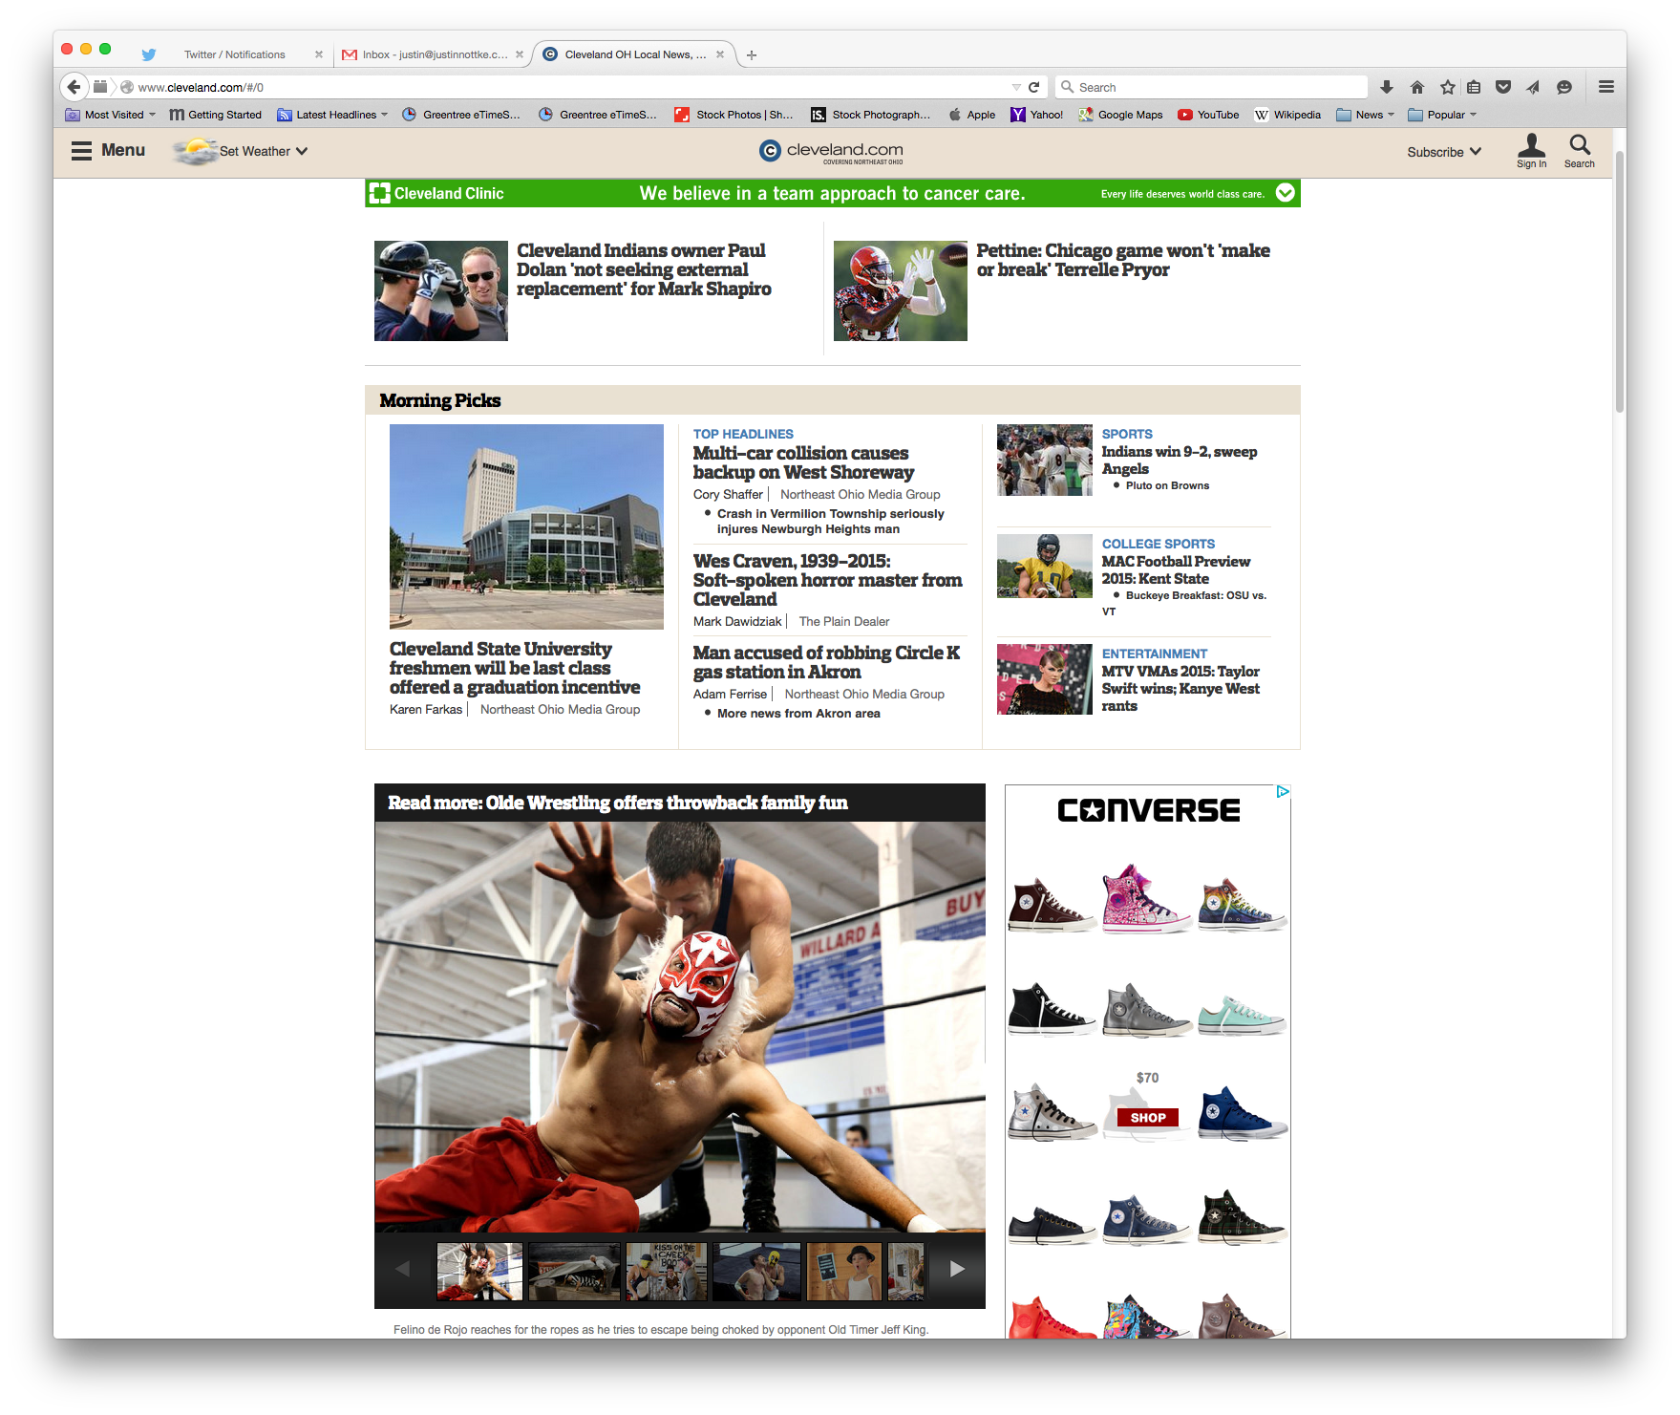Select first wrestling slideshow thumbnail
This screenshot has width=1680, height=1415.
(x=479, y=1271)
